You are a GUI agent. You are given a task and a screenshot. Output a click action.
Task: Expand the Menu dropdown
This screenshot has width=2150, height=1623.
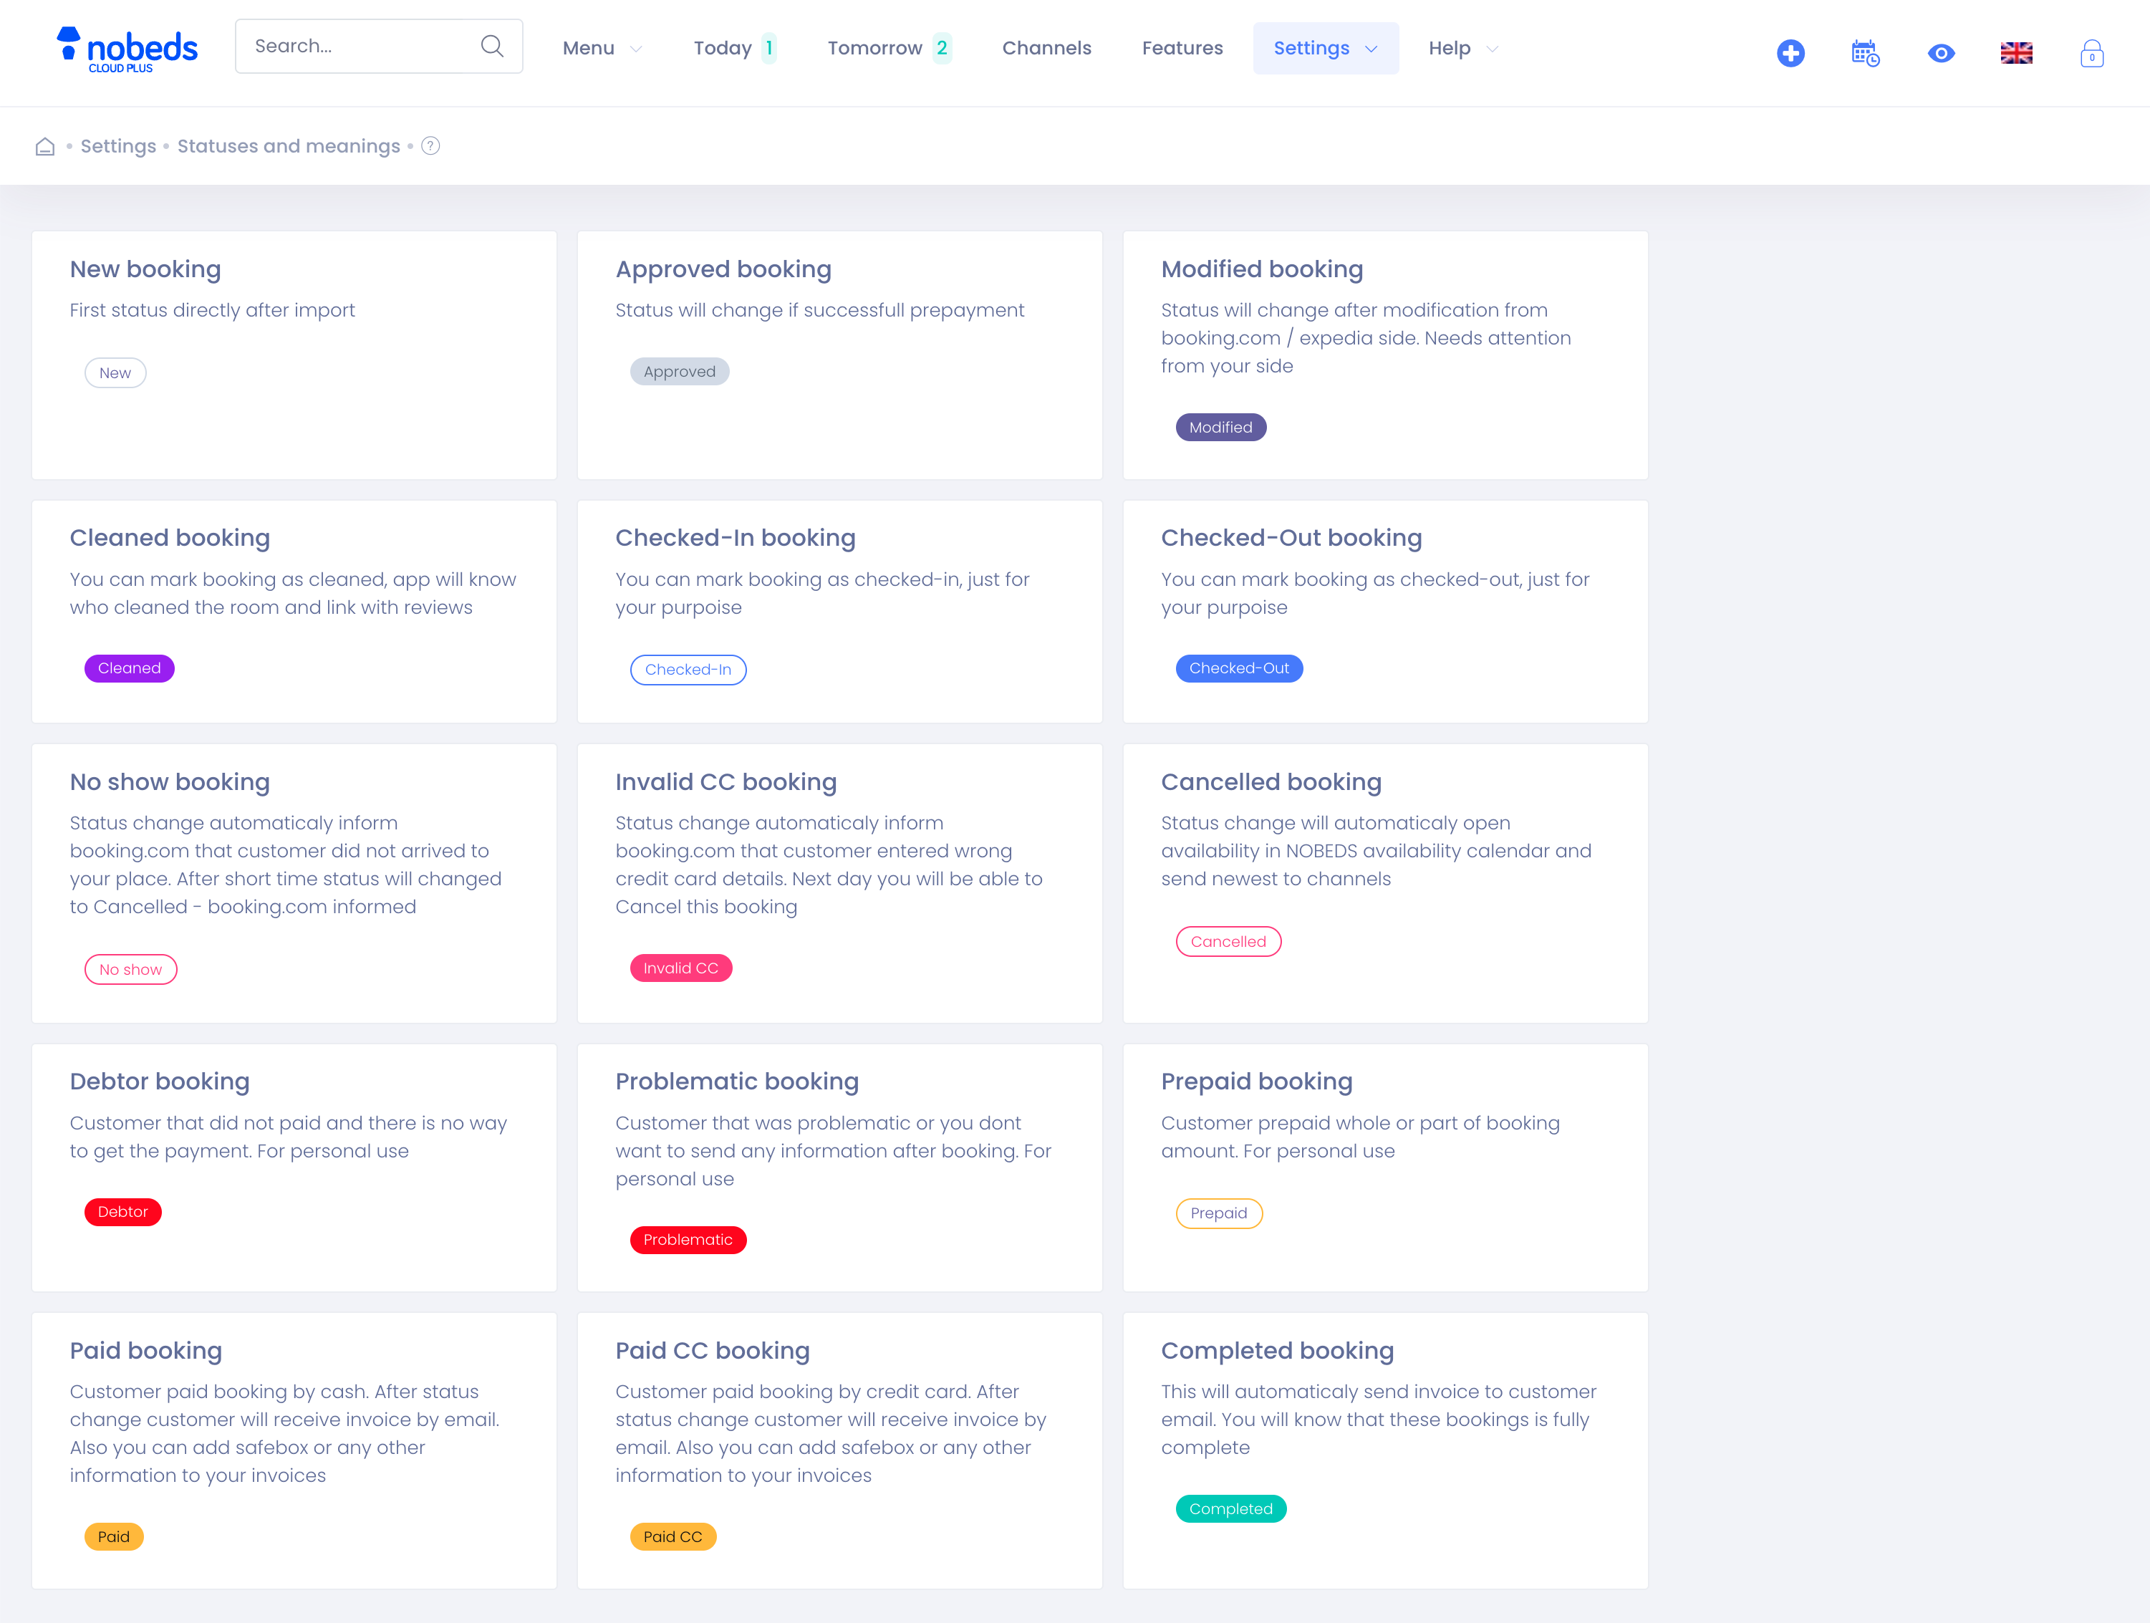602,47
